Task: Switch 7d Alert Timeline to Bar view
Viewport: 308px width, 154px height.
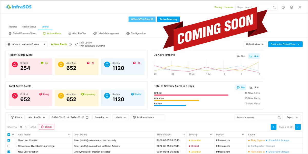Action: [241, 56]
